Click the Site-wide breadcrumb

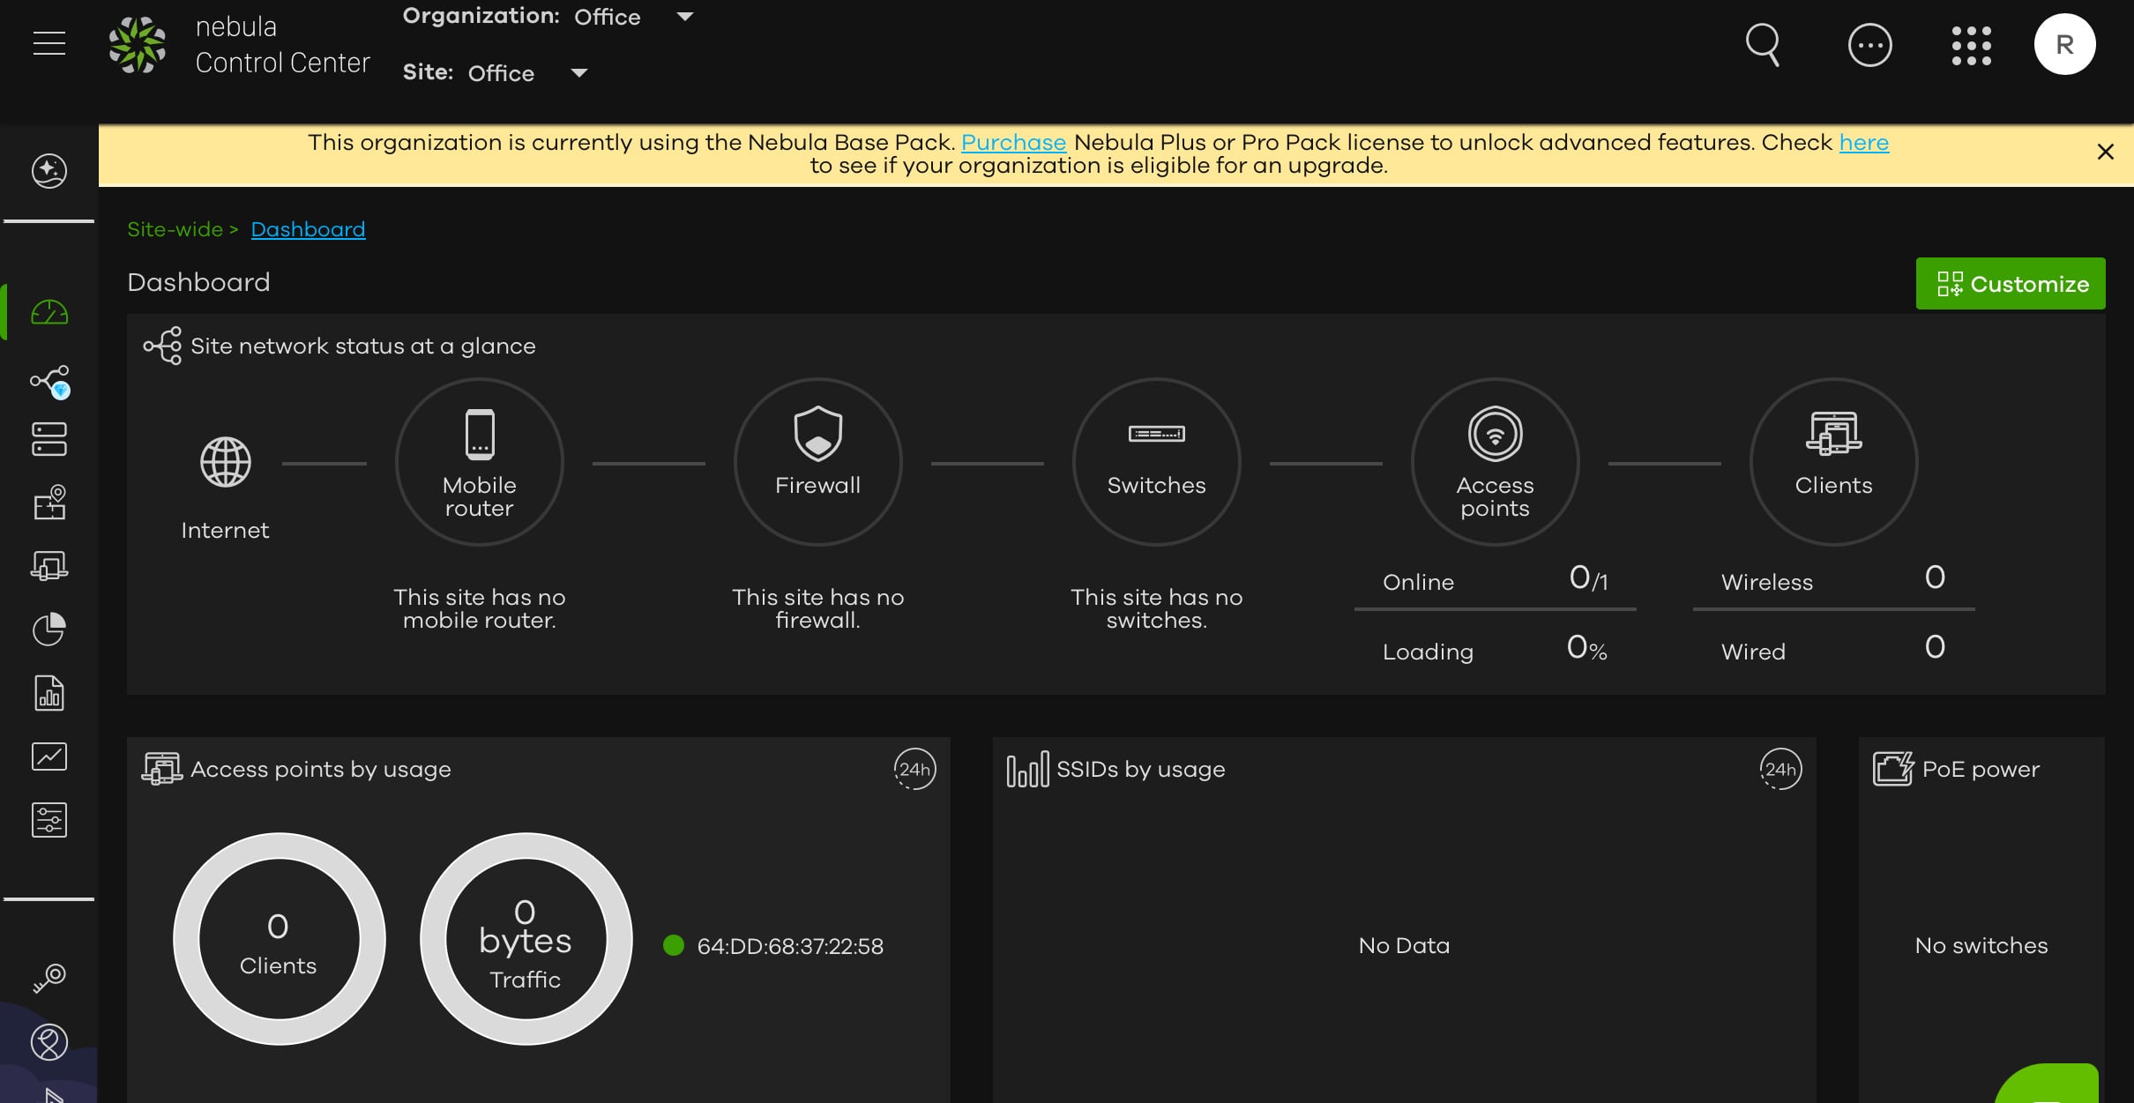click(x=175, y=230)
